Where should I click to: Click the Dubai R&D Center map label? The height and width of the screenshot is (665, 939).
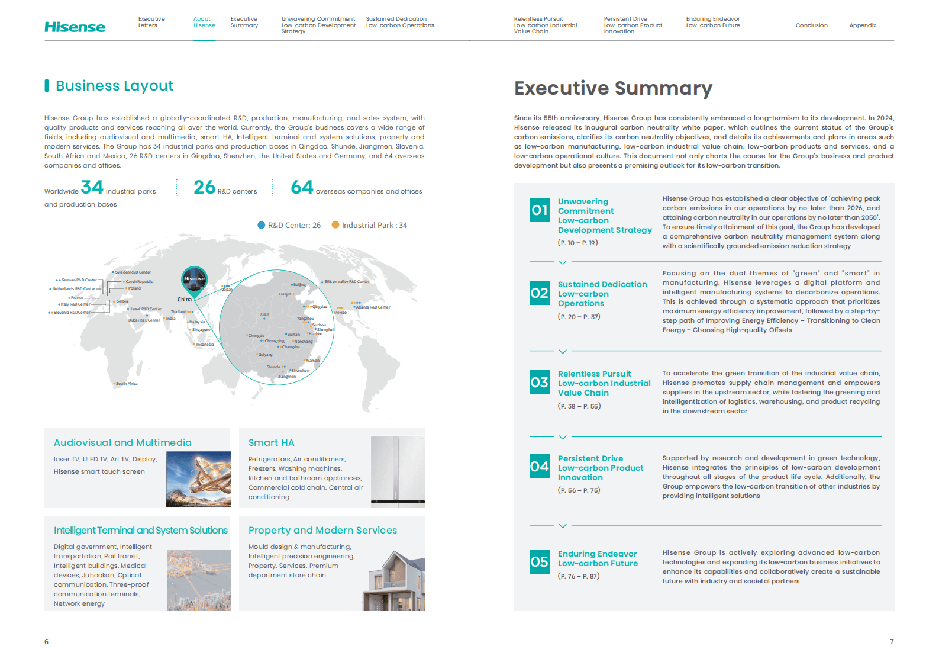point(144,320)
